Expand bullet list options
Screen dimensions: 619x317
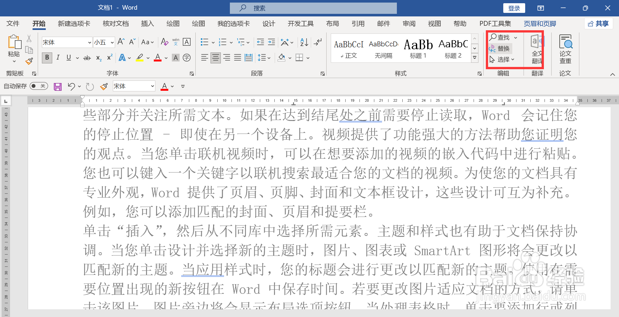click(213, 42)
